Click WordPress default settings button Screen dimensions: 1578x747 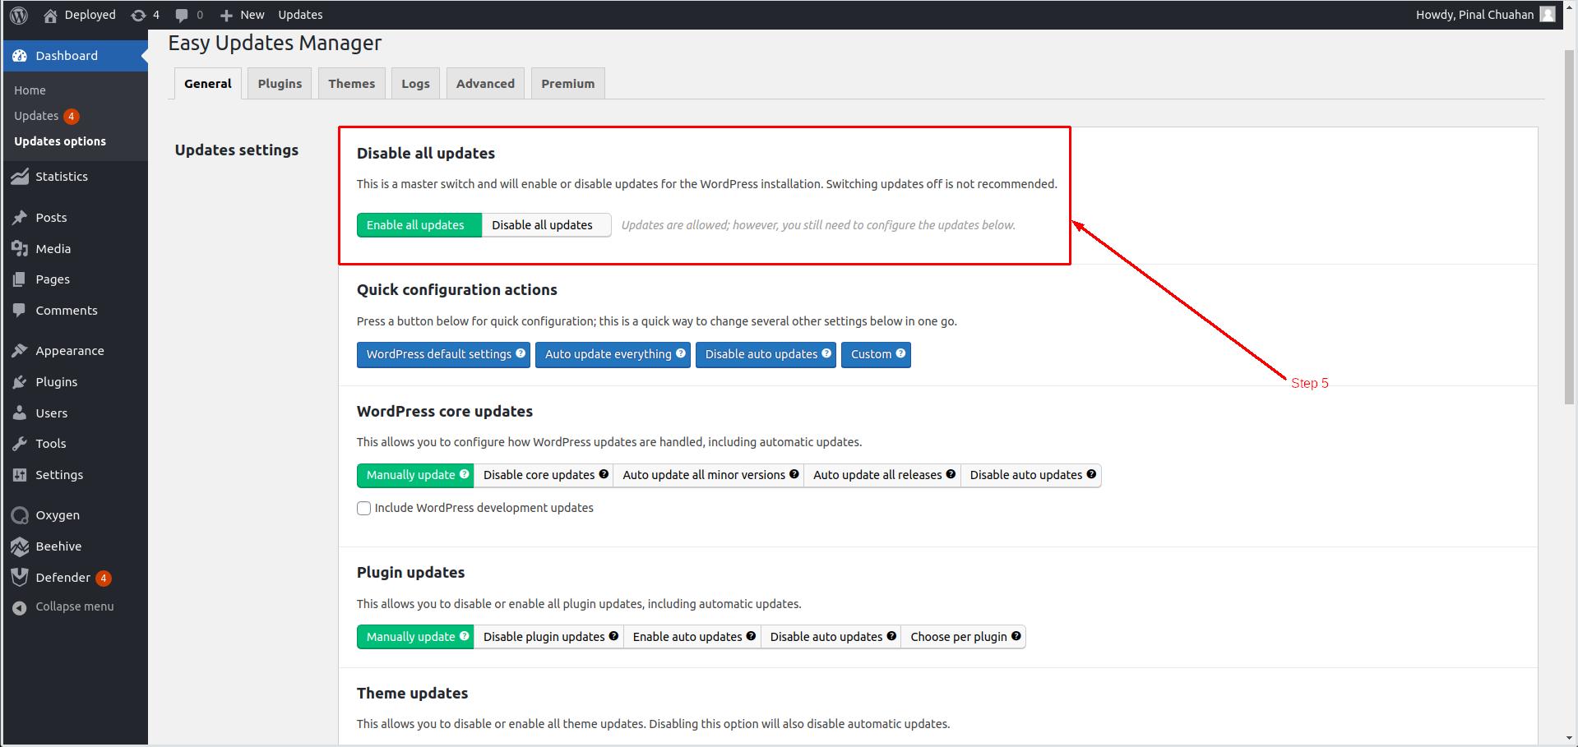pyautogui.click(x=443, y=355)
